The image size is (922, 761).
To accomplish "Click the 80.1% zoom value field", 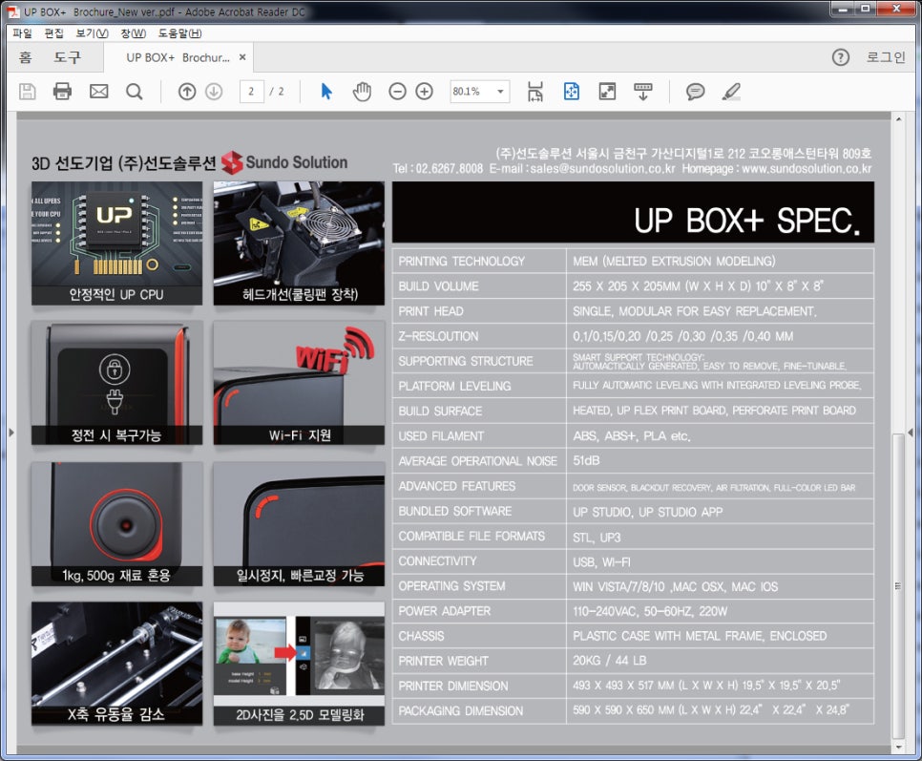I will pyautogui.click(x=471, y=92).
